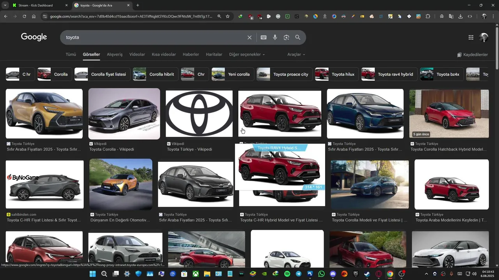499x280 pixels.
Task: Open Xbox app from the taskbar
Action: pyautogui.click(x=195, y=274)
